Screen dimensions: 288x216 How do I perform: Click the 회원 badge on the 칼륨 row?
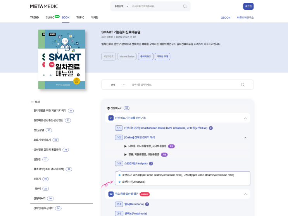(x=164, y=155)
